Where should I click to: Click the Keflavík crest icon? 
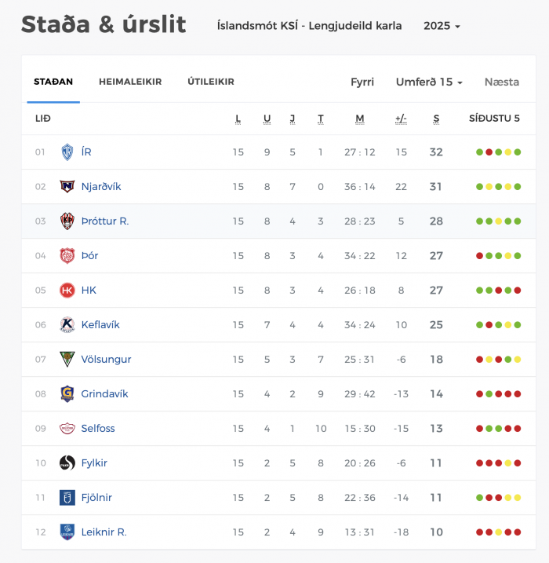67,324
